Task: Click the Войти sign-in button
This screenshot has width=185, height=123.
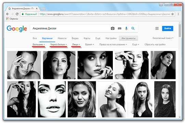Action: pos(168,29)
